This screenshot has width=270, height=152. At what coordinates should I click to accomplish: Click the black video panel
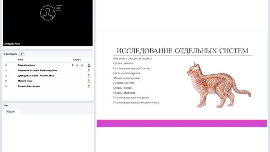coord(48,23)
